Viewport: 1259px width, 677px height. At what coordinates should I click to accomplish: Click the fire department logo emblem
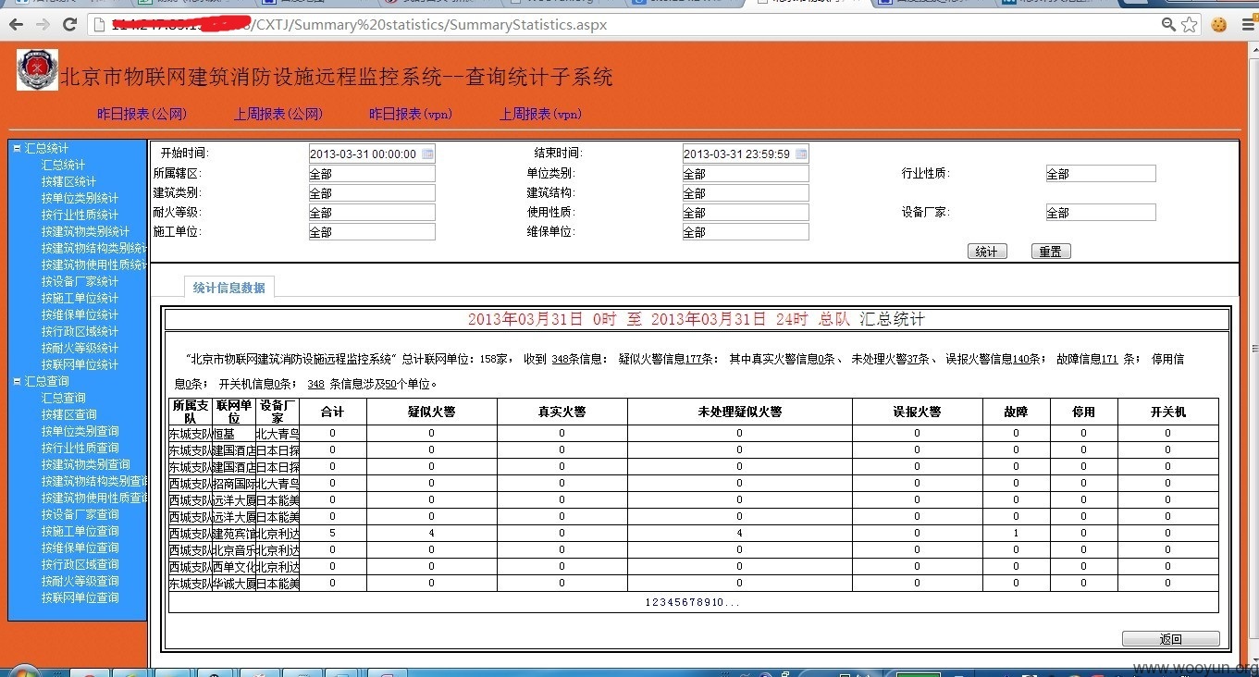tap(37, 70)
